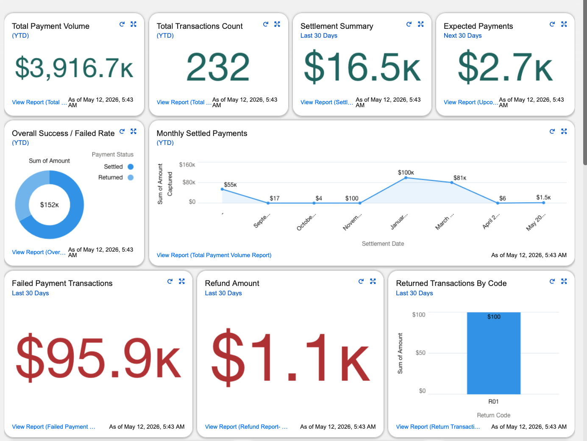
Task: Click the $1.1к refund amount value
Action: click(290, 357)
